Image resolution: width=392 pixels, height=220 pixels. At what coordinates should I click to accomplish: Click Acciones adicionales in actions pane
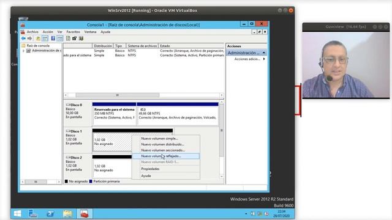click(247, 59)
